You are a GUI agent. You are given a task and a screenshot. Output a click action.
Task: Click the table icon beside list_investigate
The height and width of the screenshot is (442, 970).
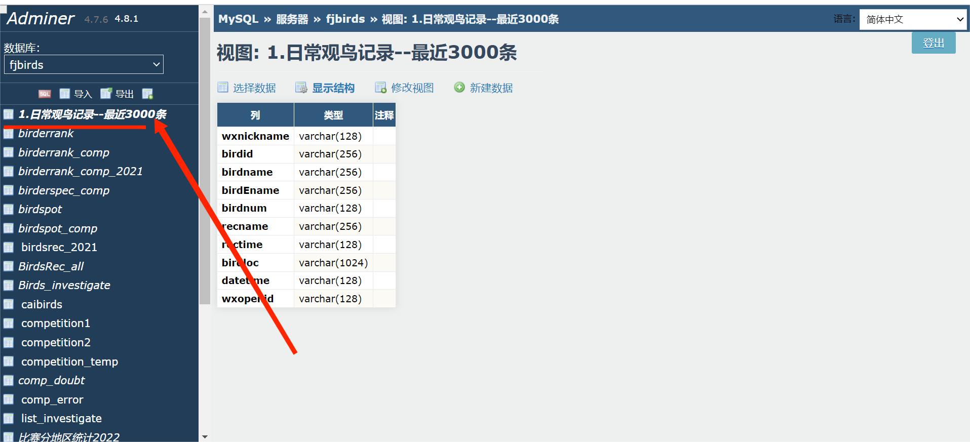(9, 419)
